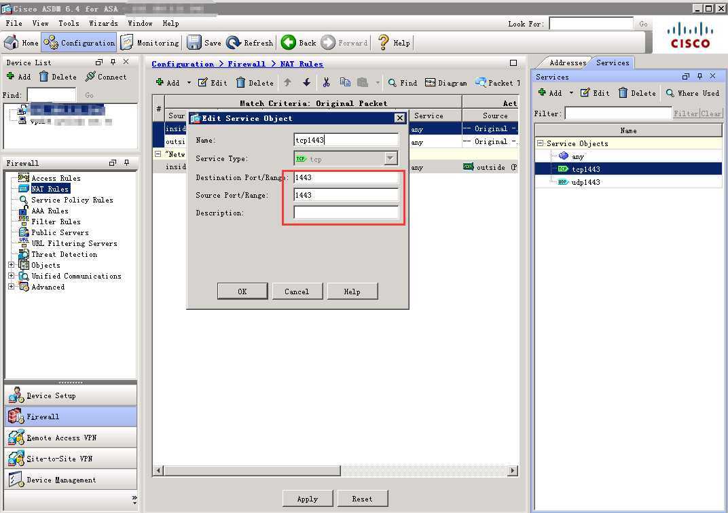
Task: Delete selected NAT rule
Action: click(255, 83)
